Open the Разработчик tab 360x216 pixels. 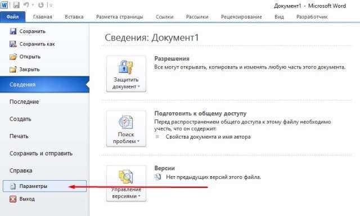312,17
